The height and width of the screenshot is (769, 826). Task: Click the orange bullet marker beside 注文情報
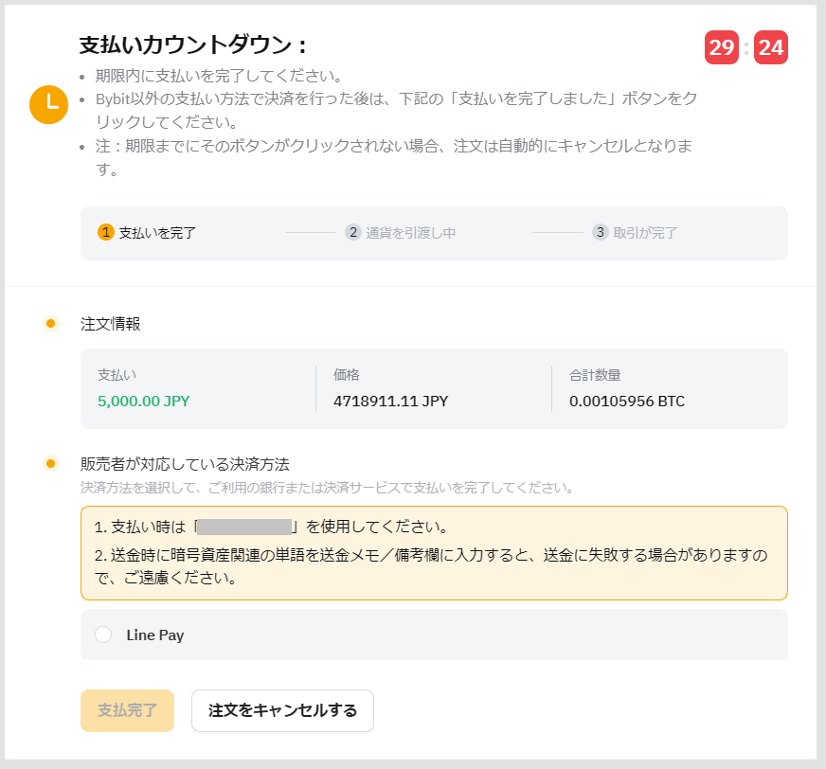point(51,324)
